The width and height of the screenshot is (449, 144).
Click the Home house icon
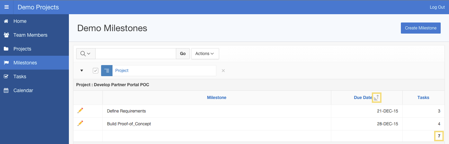coord(6,21)
